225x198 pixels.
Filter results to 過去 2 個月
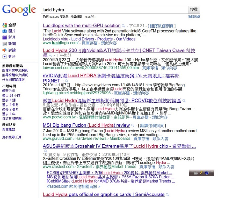[x=10, y=110]
